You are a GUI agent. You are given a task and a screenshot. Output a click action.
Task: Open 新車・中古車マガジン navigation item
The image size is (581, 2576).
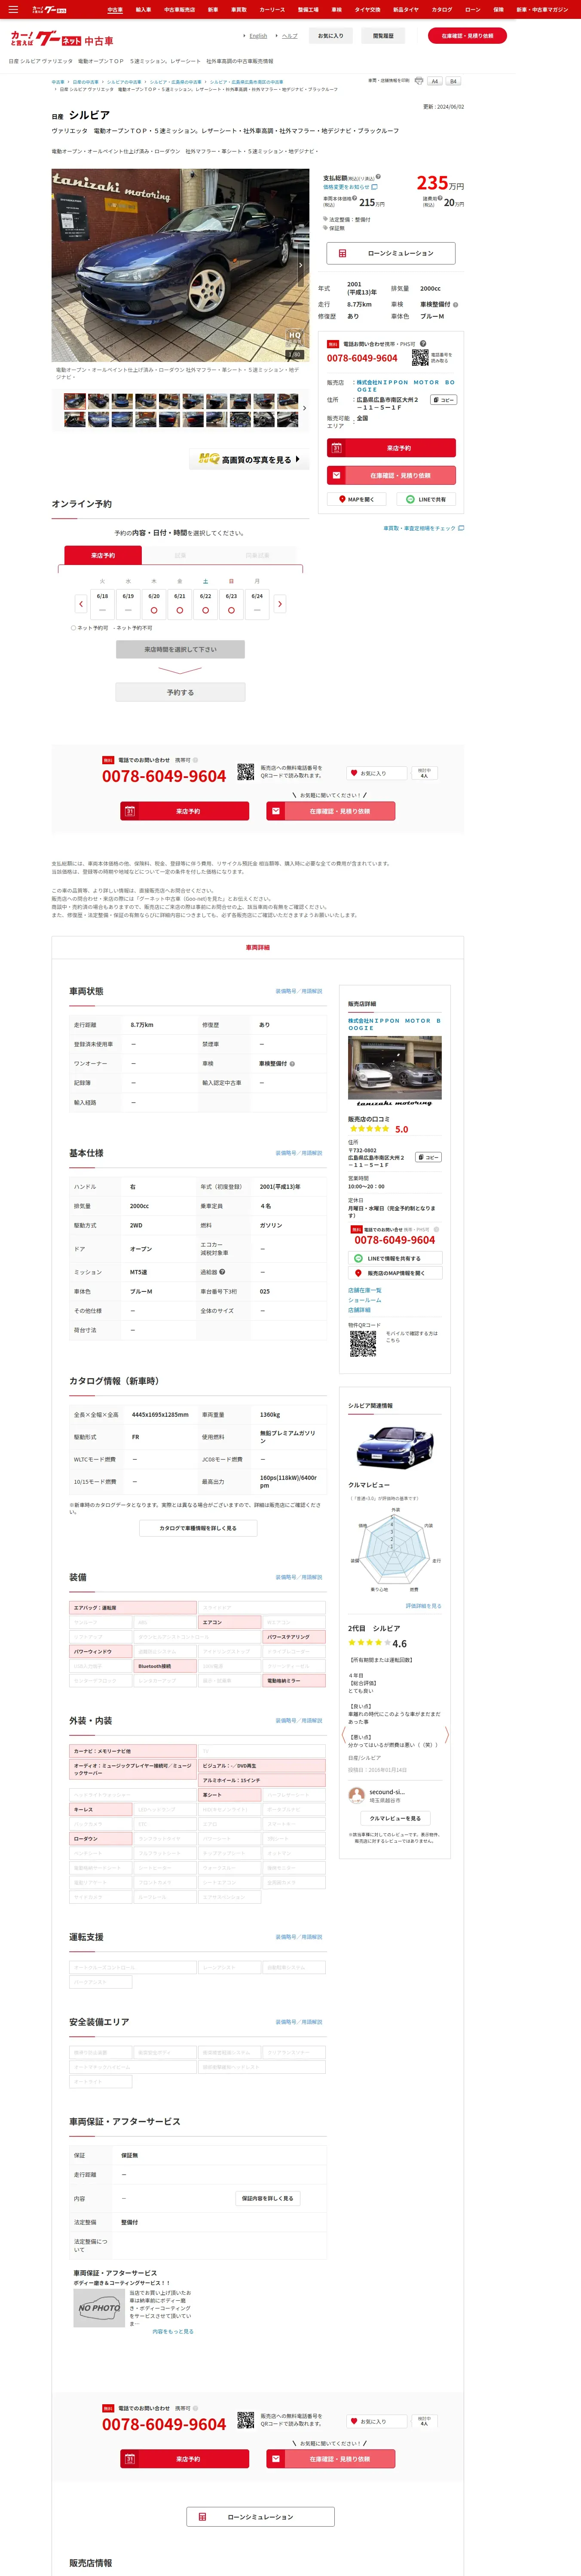point(542,9)
